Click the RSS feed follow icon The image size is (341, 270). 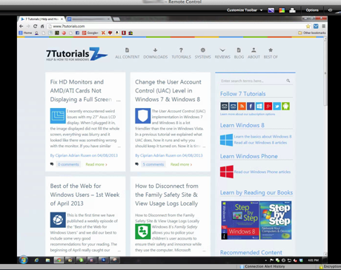pos(242,107)
